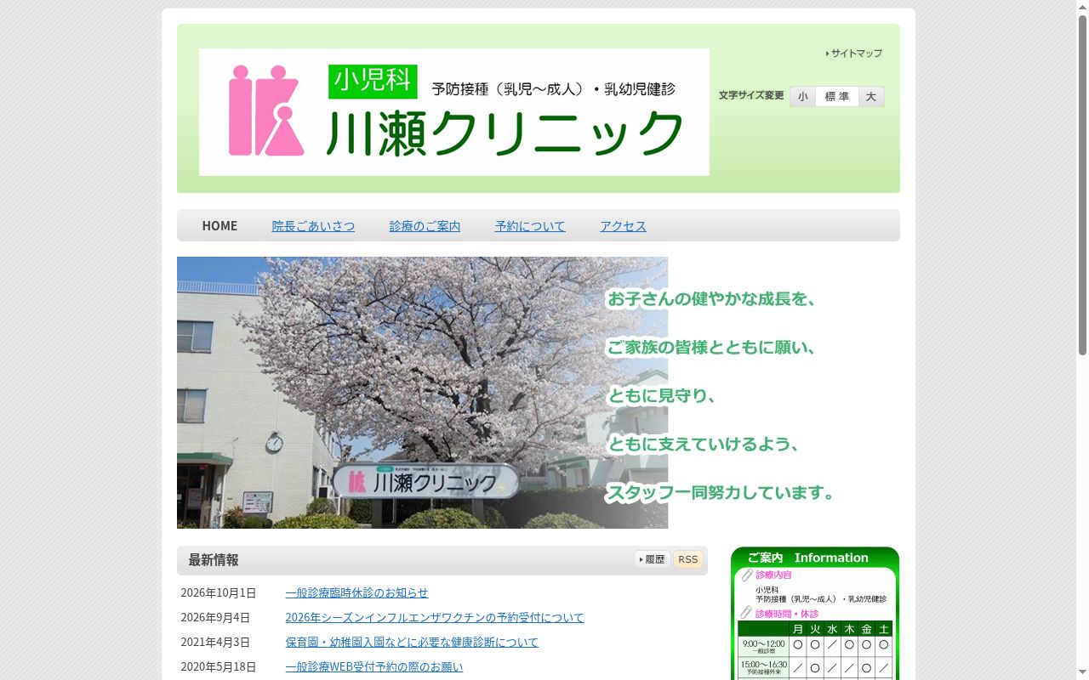
Task: Go to HOME navigation item
Action: click(220, 226)
